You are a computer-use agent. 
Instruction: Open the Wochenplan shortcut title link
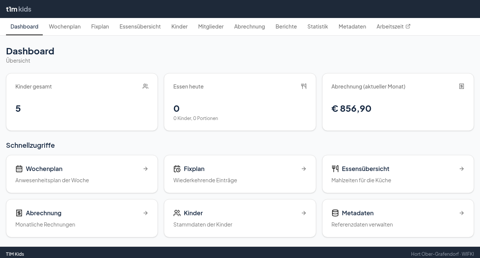(44, 169)
